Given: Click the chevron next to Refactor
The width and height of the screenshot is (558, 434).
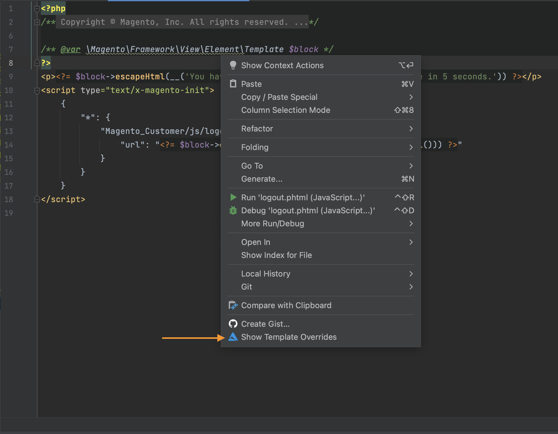Looking at the screenshot, I should point(411,129).
